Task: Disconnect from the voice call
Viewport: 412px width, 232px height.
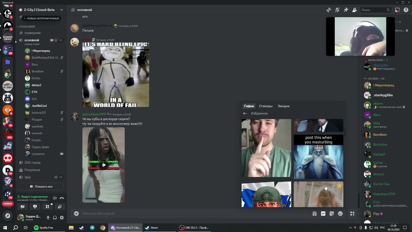Action: [62, 198]
